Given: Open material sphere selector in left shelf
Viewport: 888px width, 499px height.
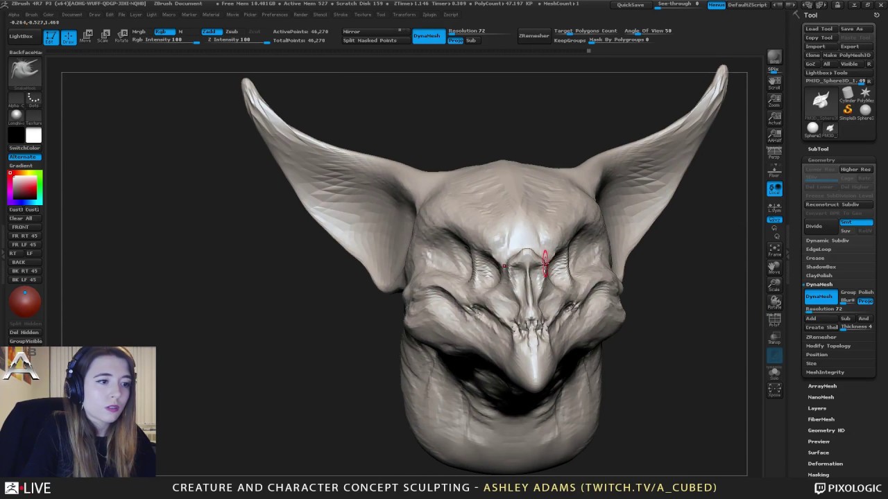Looking at the screenshot, I should (16, 116).
